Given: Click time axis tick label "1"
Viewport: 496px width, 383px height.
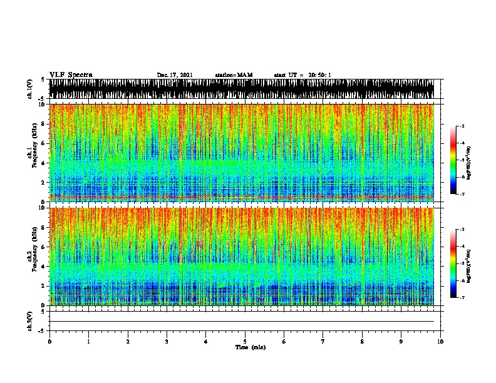Looking at the screenshot, I should (x=88, y=342).
